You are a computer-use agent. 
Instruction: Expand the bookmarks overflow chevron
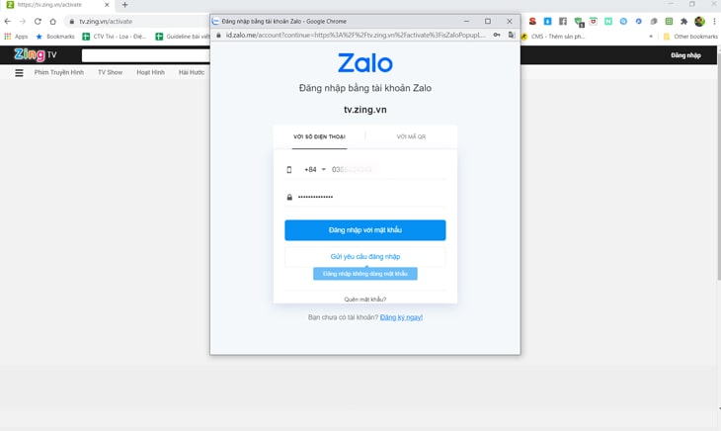(x=651, y=37)
